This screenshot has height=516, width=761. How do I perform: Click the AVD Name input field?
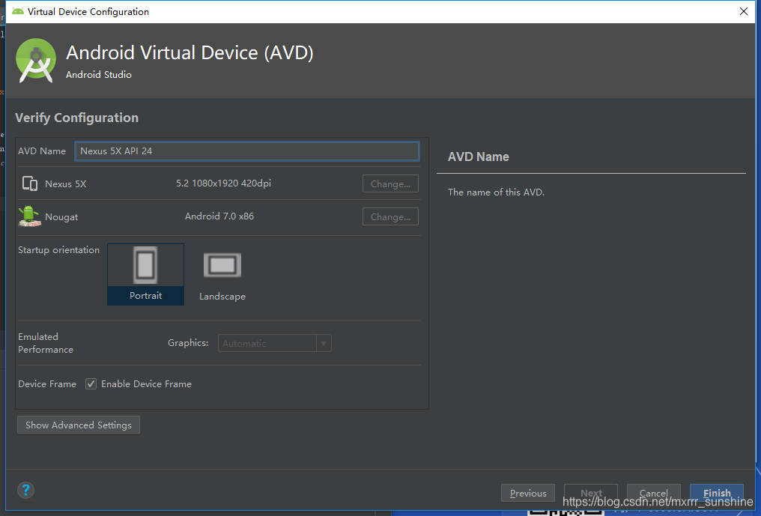coord(247,151)
